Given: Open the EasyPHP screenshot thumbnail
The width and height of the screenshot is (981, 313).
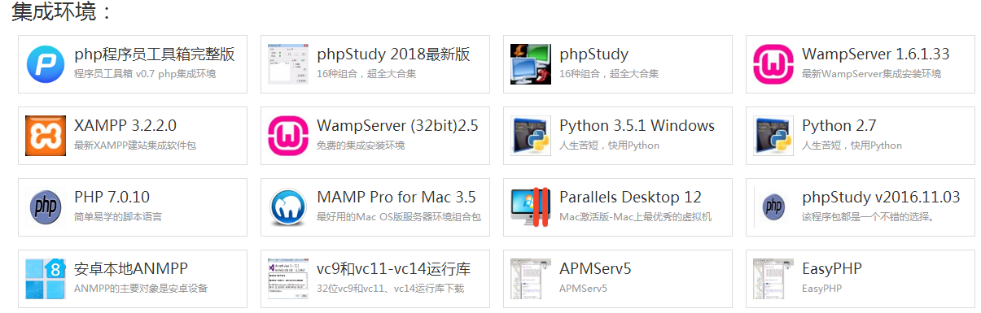Looking at the screenshot, I should click(773, 279).
